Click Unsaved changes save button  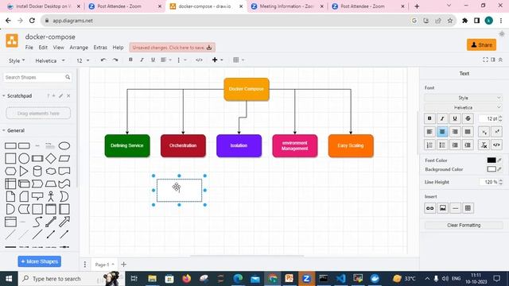click(172, 48)
